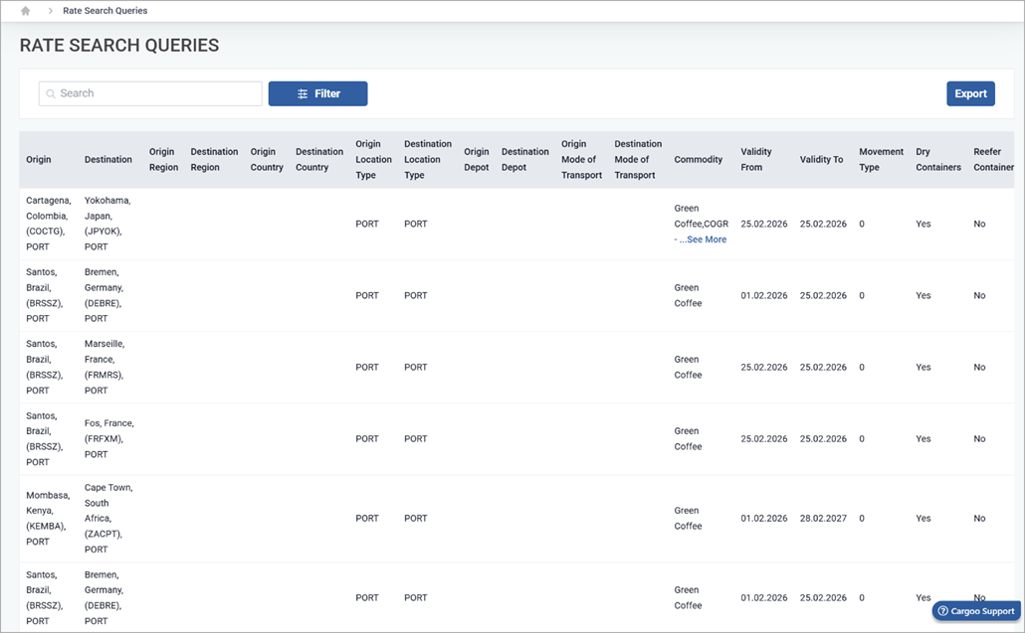Click the 28.02.2027 validity date
The image size is (1025, 633).
823,518
